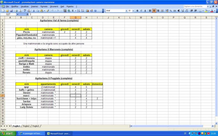218x136 pixels.
Task: Open the Chart Wizard icon
Action: point(87,11)
